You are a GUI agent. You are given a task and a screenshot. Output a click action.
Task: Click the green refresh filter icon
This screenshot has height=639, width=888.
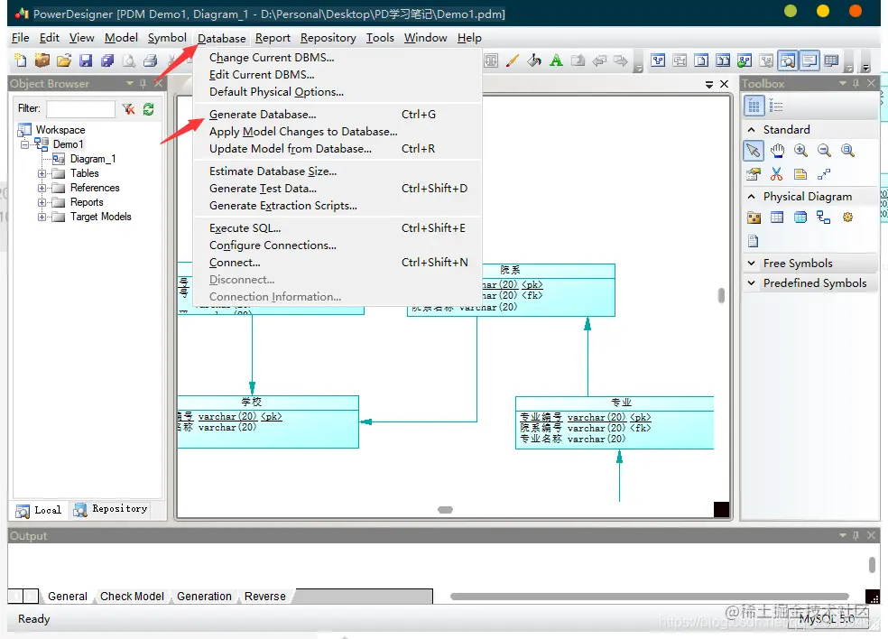(148, 109)
